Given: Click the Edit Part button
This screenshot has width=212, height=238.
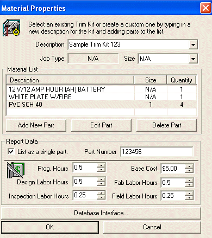Looking at the screenshot, I should click(101, 125).
